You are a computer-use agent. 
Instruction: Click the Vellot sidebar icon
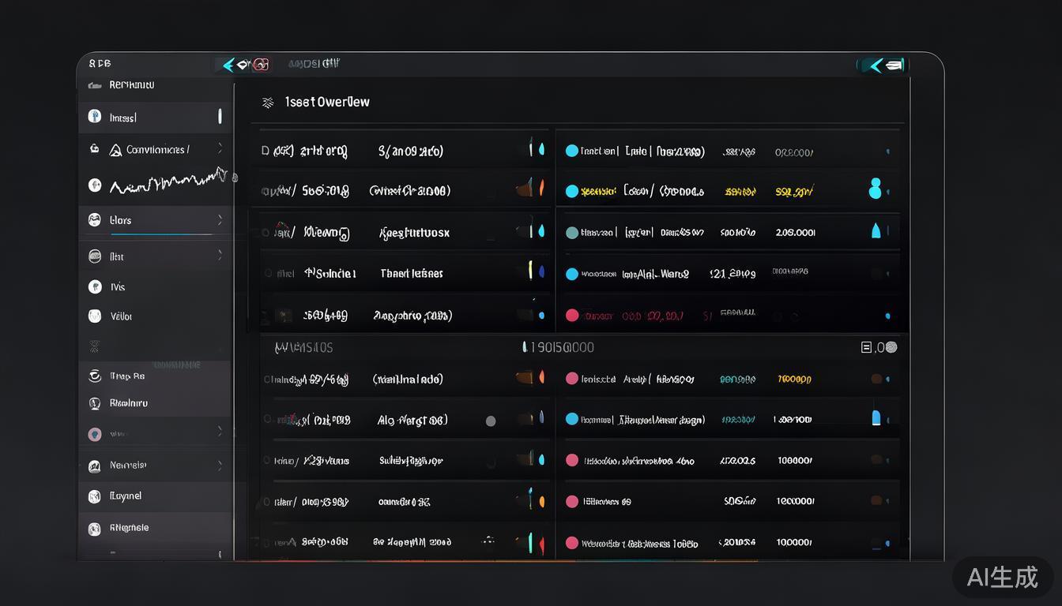(x=95, y=316)
